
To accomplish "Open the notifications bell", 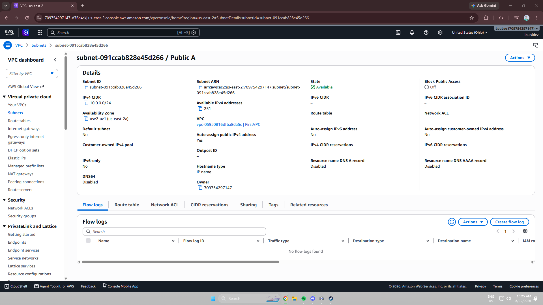I will (412, 33).
